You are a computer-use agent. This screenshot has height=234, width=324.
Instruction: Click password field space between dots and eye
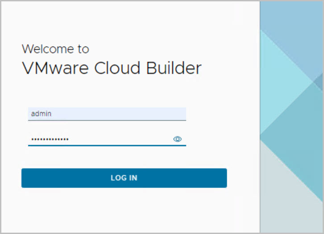120,139
